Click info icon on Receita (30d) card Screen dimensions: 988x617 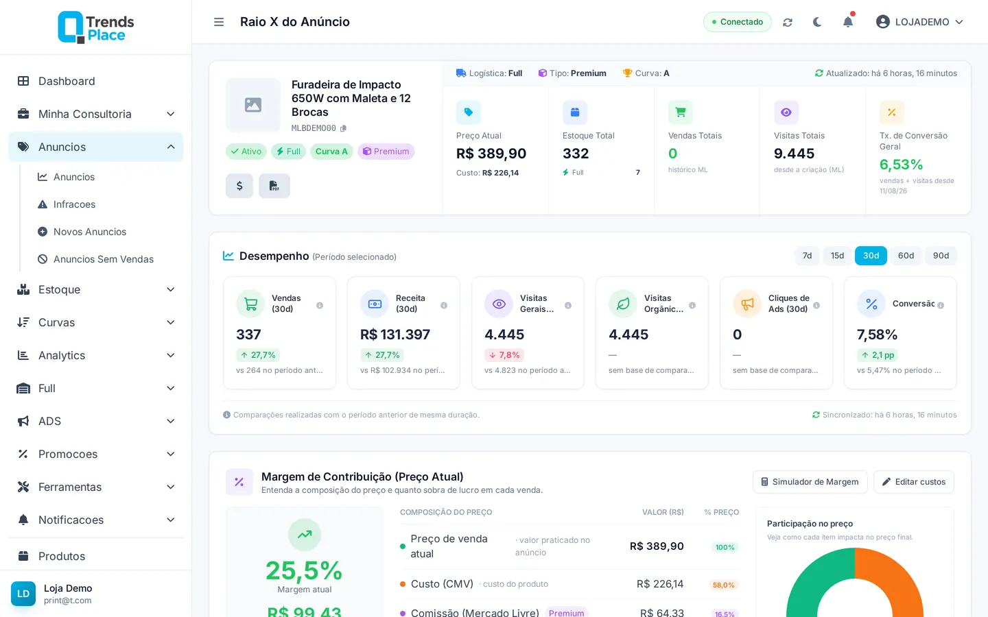[444, 306]
